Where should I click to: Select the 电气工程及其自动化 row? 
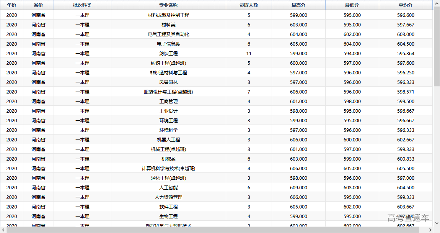pos(168,34)
